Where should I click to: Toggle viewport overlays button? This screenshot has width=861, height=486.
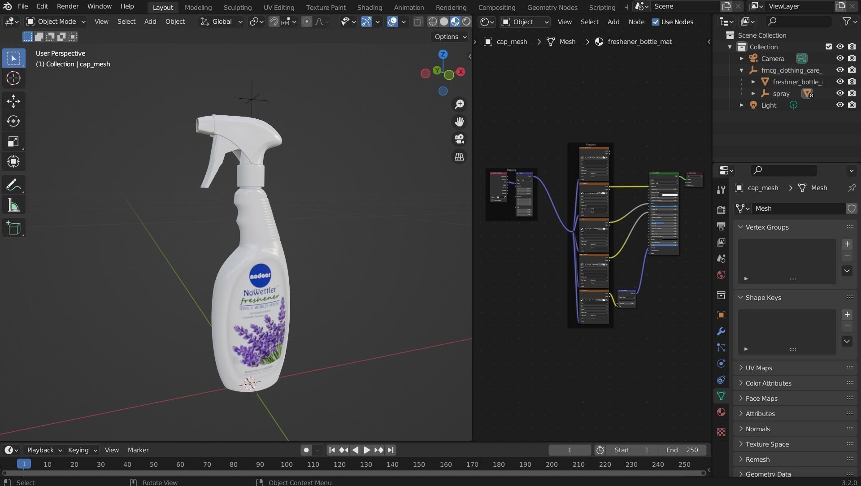click(x=392, y=22)
